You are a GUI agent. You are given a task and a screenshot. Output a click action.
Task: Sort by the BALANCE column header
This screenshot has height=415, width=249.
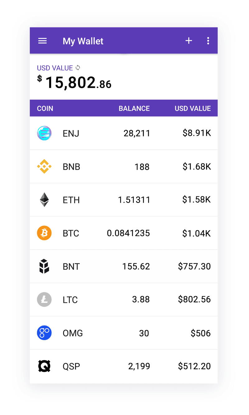(x=134, y=108)
